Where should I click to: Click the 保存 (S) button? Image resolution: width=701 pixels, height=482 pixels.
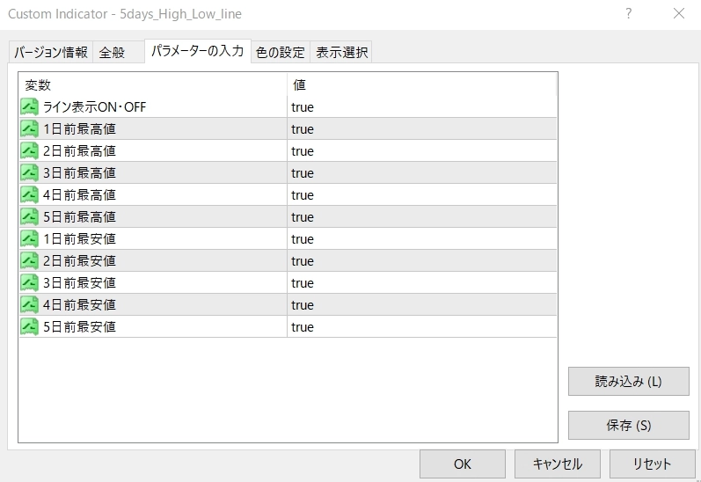(628, 425)
